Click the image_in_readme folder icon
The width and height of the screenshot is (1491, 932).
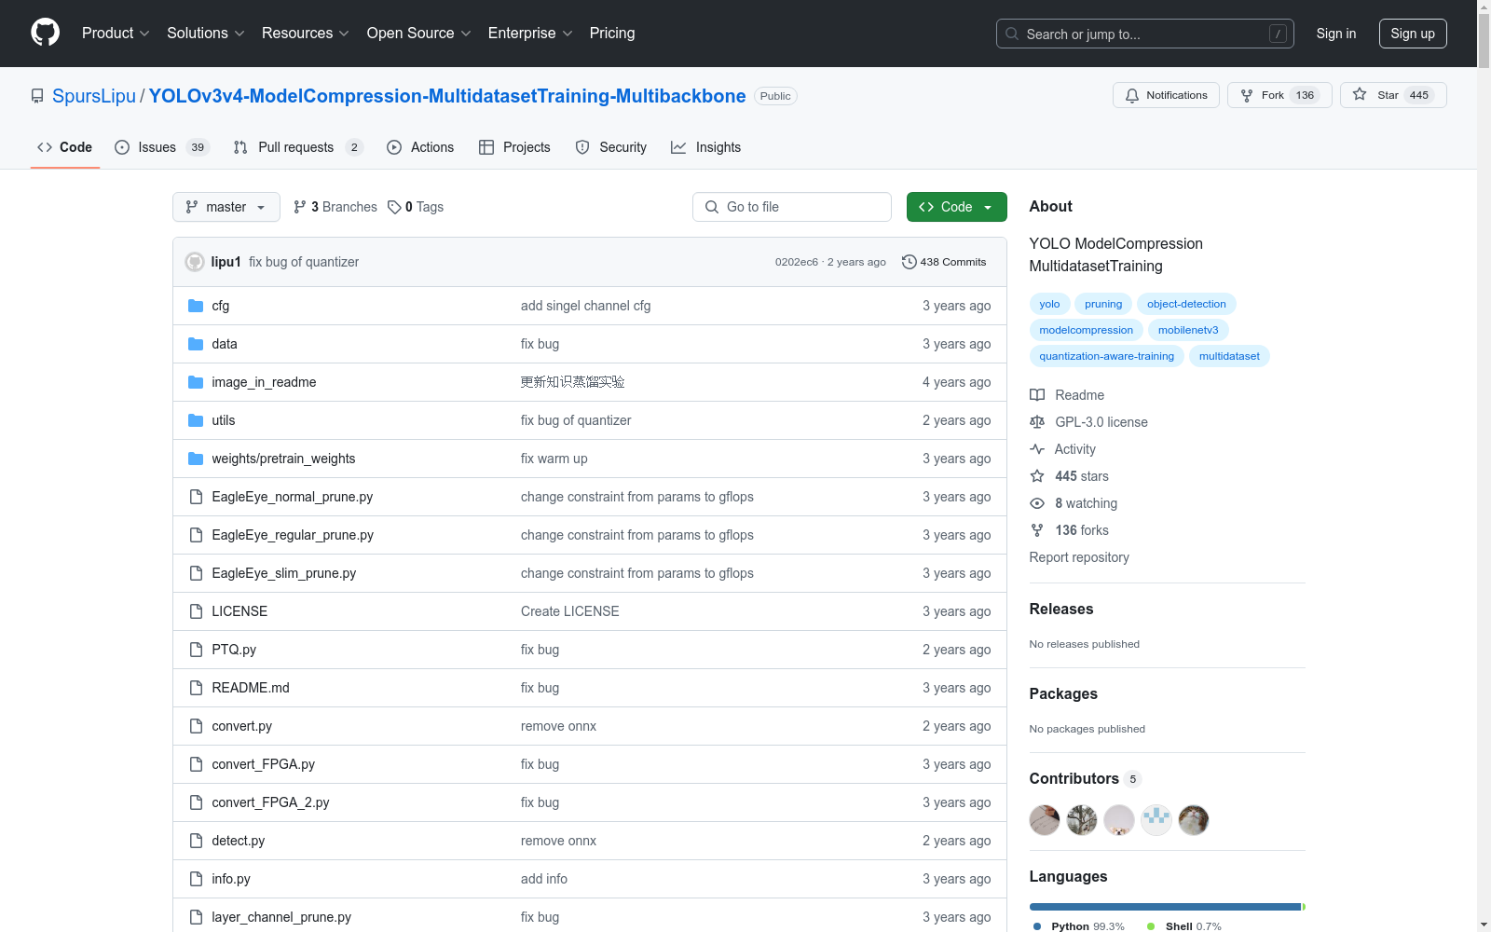click(x=196, y=382)
